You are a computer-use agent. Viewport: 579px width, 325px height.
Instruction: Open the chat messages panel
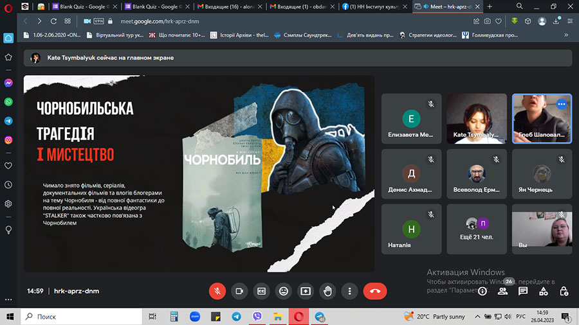(x=523, y=292)
